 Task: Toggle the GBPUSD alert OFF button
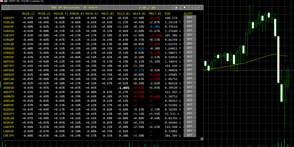click(190, 61)
